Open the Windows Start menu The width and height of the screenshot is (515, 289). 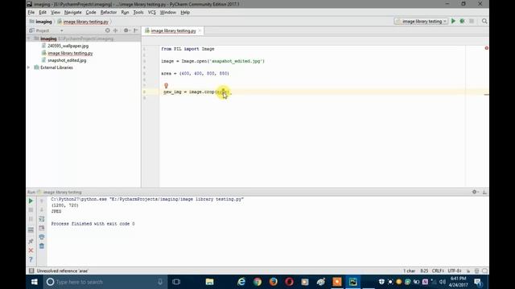(x=34, y=282)
